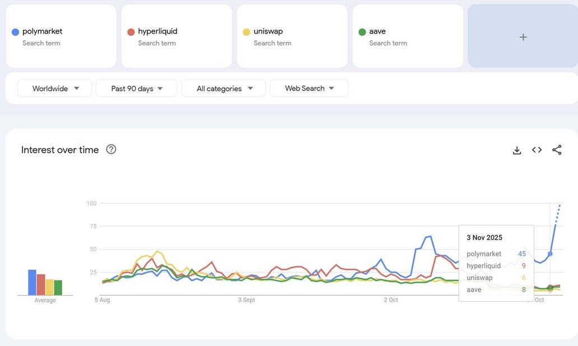Click the green aave color dot
The image size is (578, 346).
pyautogui.click(x=362, y=32)
